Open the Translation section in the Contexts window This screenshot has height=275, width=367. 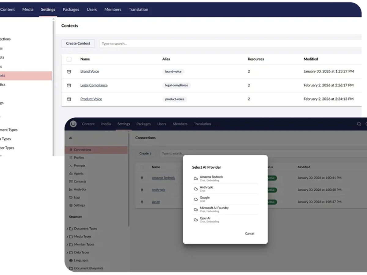click(x=139, y=9)
